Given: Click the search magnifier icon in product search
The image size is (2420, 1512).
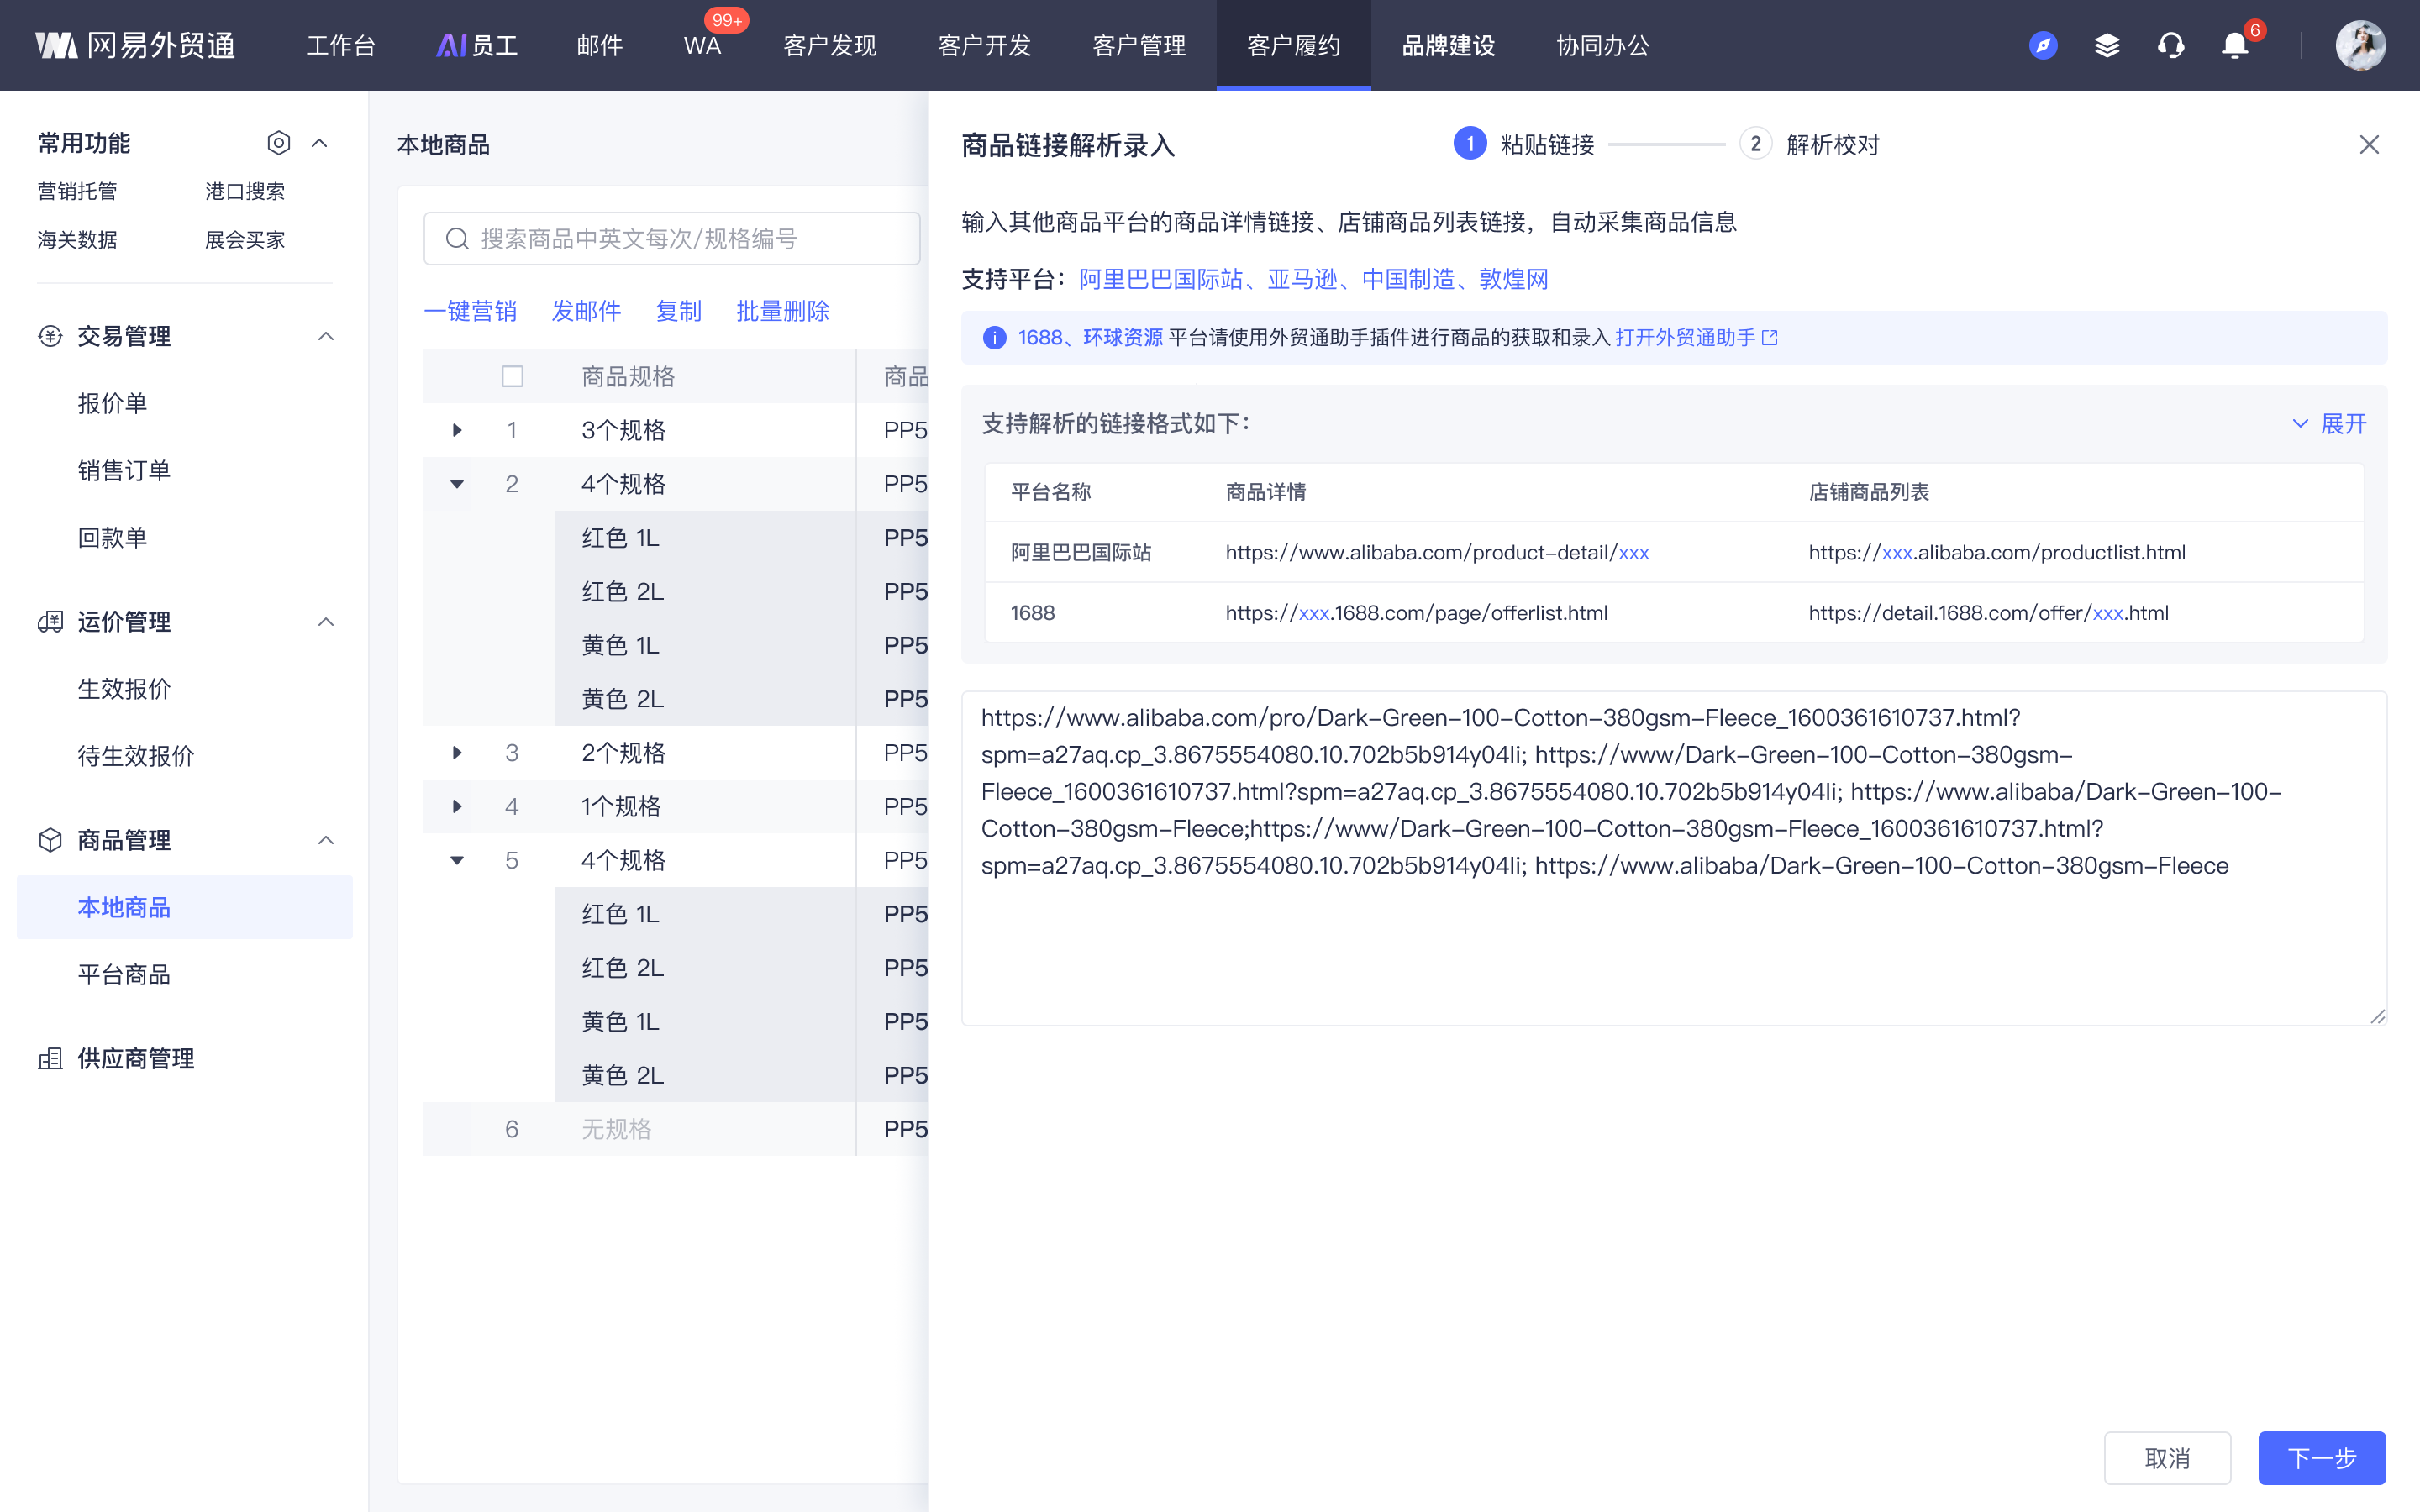Looking at the screenshot, I should click(x=457, y=239).
